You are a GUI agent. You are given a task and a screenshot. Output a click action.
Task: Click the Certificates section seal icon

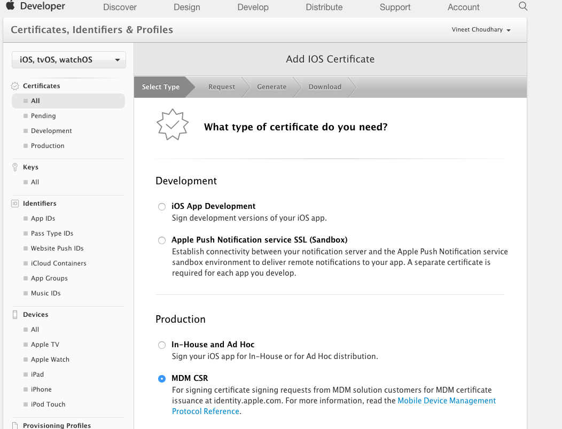[x=15, y=86]
